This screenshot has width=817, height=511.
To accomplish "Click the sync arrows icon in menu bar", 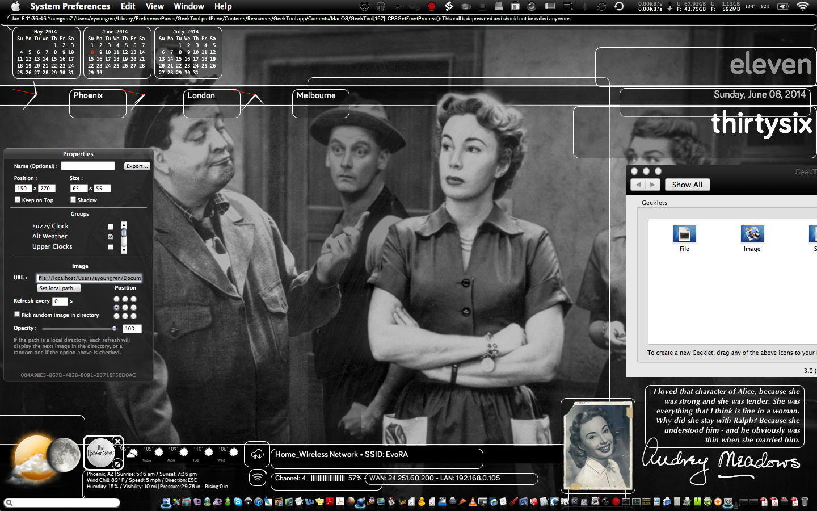I will pos(601,6).
